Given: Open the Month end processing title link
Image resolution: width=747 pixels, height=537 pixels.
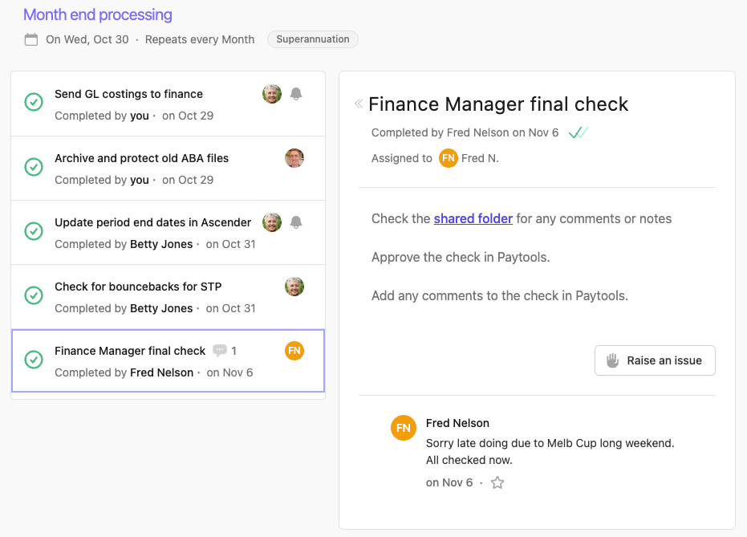Looking at the screenshot, I should coord(98,14).
